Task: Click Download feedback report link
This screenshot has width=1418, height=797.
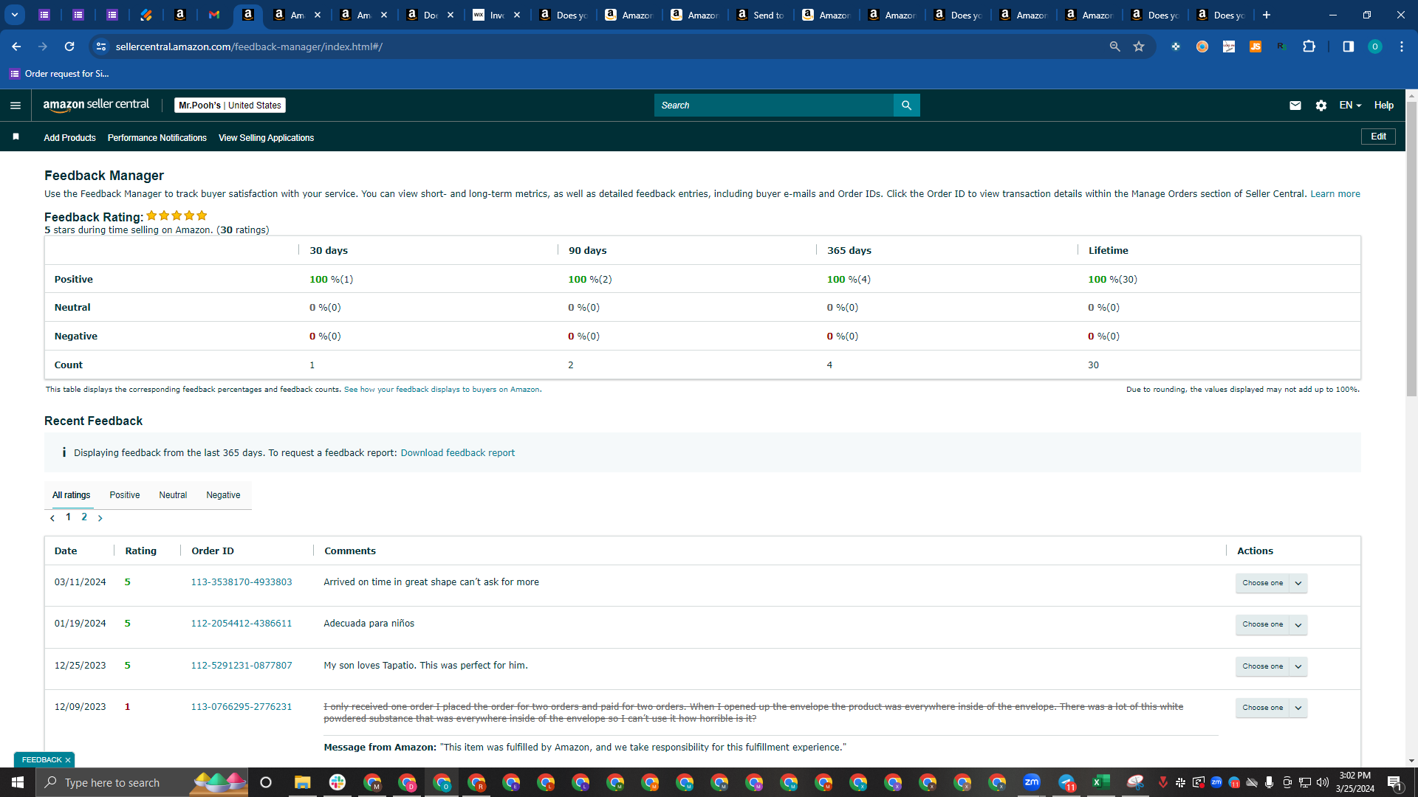Action: tap(458, 453)
